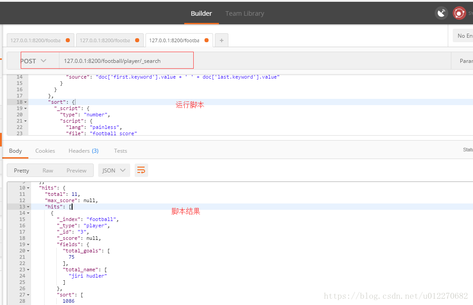
Task: Click orange unsaved dot on first request tab
Action: pyautogui.click(x=68, y=40)
